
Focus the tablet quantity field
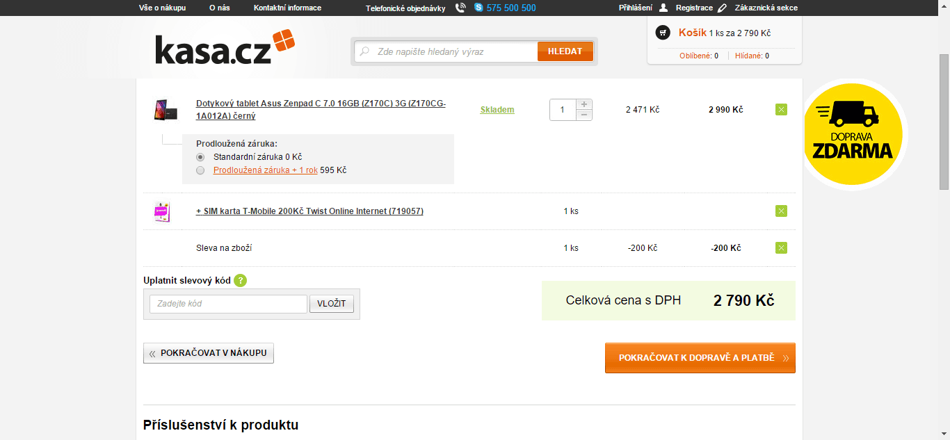click(563, 110)
